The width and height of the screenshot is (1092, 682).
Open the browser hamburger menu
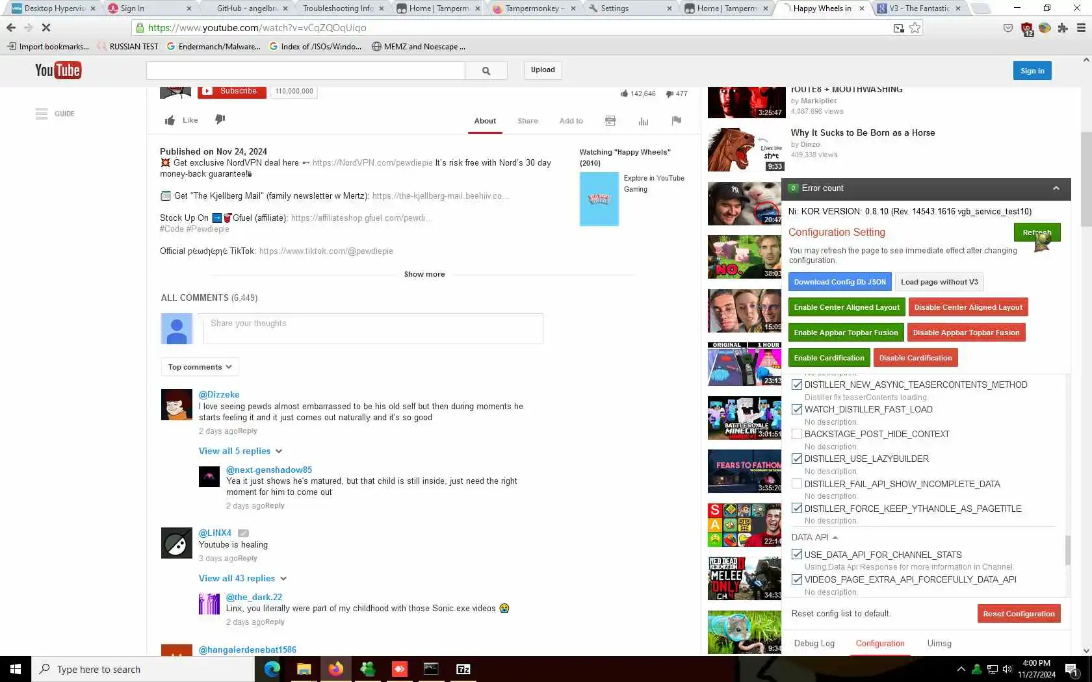[1081, 28]
